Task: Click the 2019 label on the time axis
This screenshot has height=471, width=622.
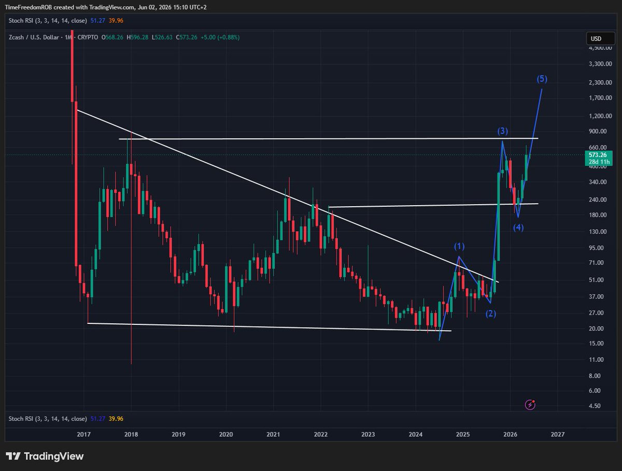Action: [x=178, y=434]
